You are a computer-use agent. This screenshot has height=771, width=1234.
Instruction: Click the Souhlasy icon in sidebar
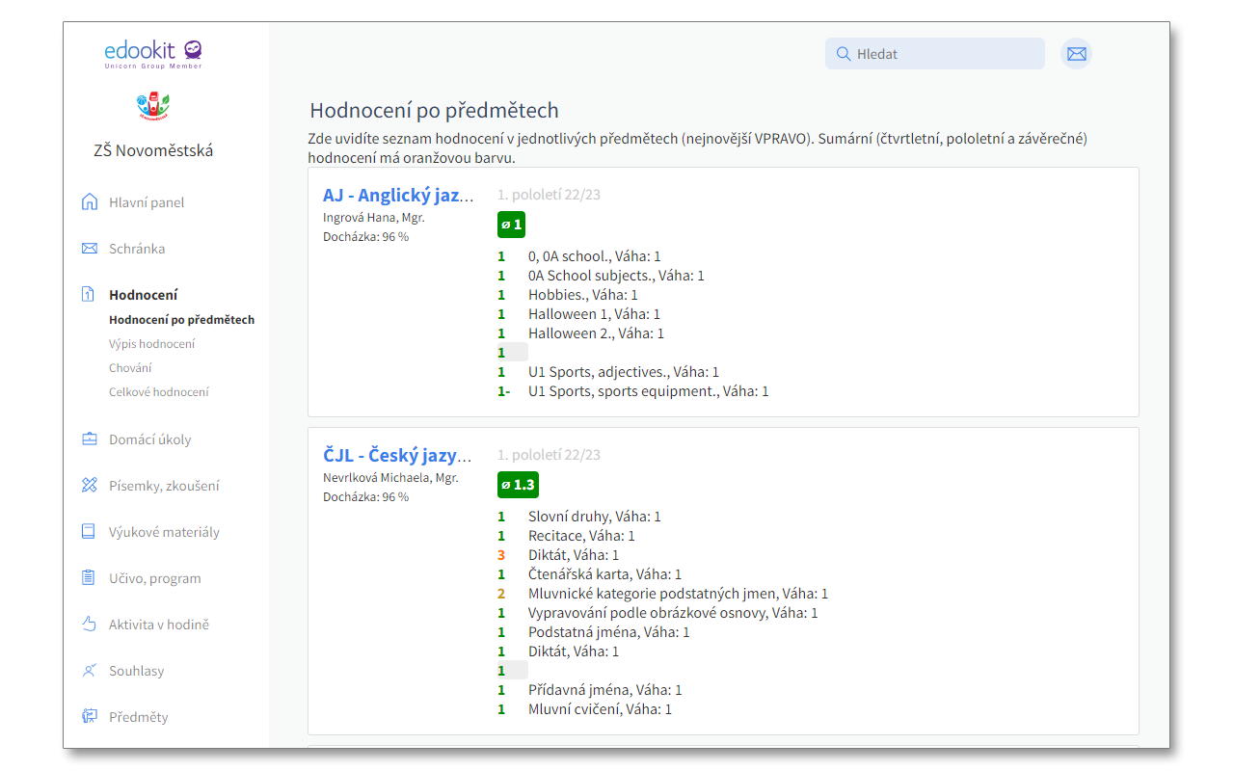point(90,671)
